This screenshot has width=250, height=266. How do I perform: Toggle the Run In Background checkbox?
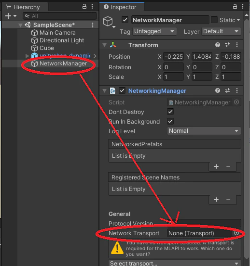point(170,122)
